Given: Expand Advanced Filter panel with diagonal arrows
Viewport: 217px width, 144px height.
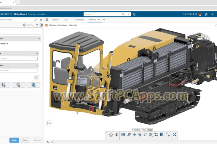Looking at the screenshot, I should pos(36,20).
